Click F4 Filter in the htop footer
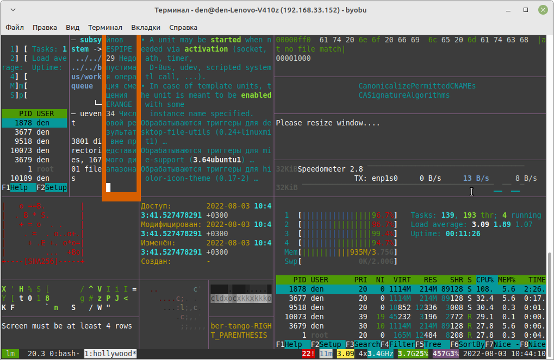The width and height of the screenshot is (554, 360). [397, 344]
